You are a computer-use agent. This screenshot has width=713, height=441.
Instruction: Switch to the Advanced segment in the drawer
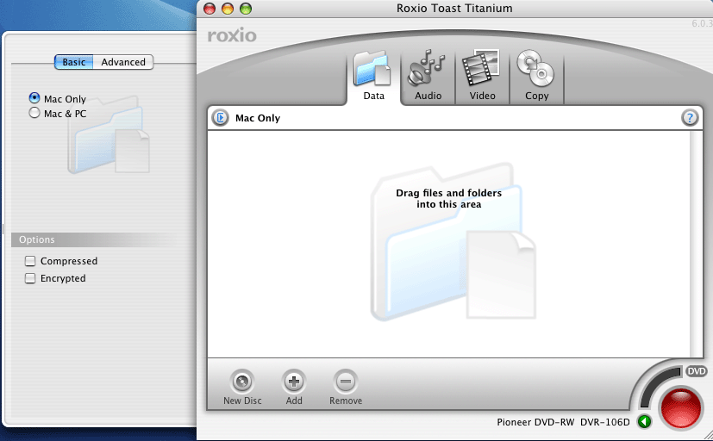click(x=123, y=62)
